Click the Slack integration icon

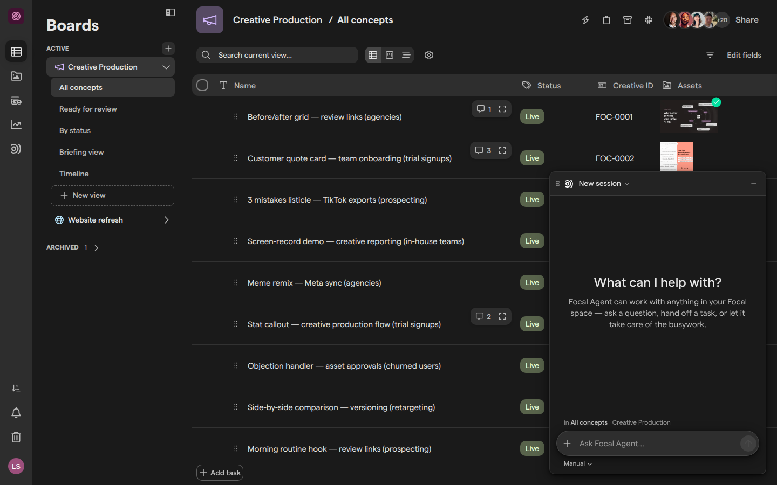(649, 20)
